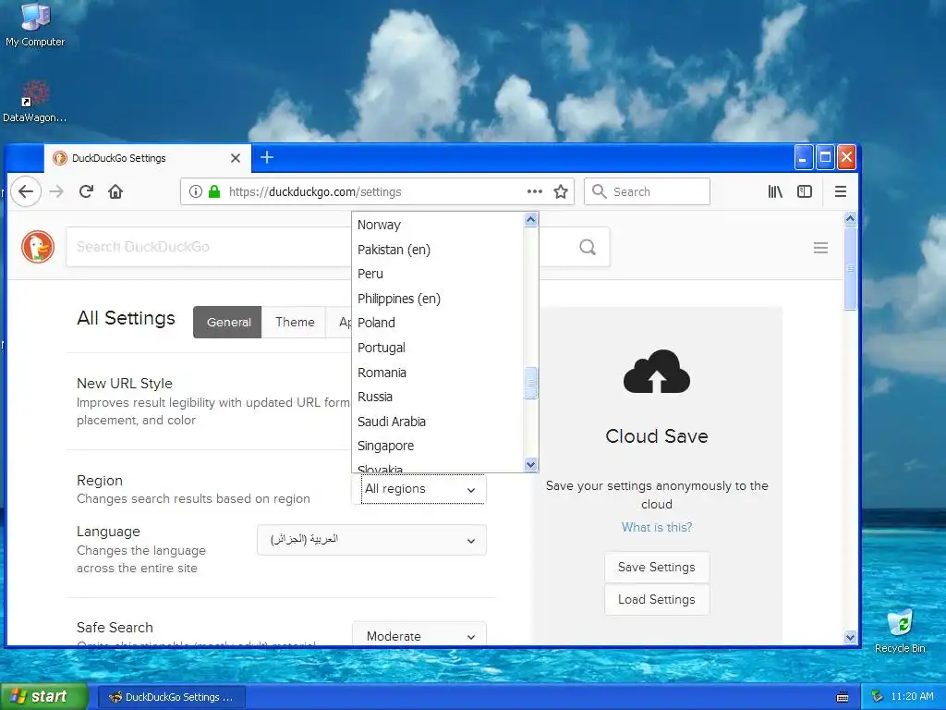The width and height of the screenshot is (946, 710).
Task: Choose Philippines (en) region option
Action: pyautogui.click(x=437, y=299)
